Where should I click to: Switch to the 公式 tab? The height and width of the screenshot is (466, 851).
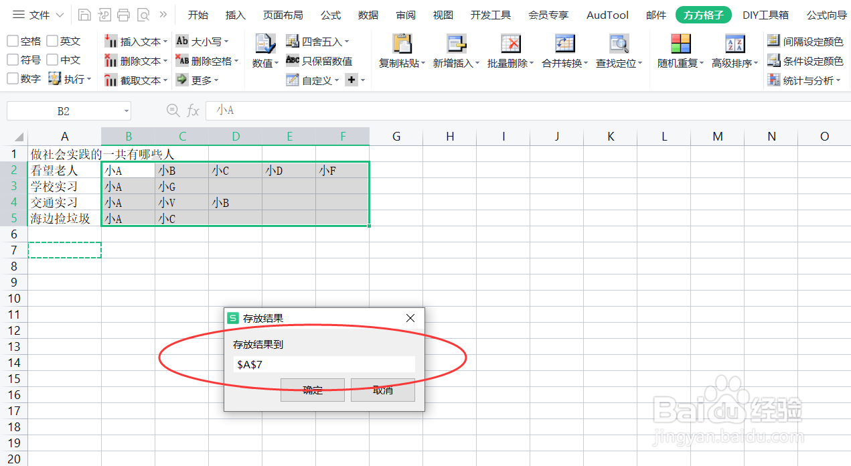tap(330, 15)
